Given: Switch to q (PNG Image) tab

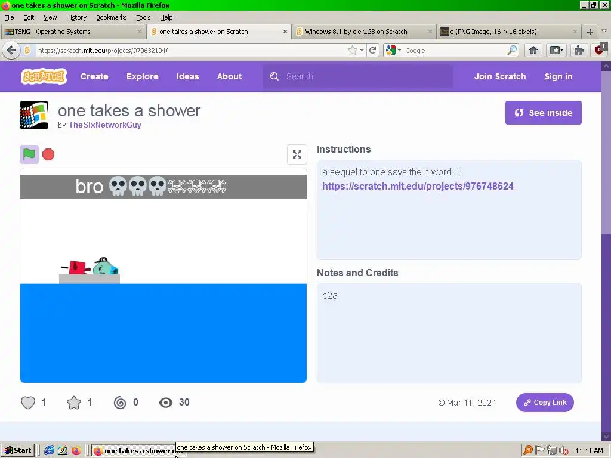Looking at the screenshot, I should [x=509, y=32].
